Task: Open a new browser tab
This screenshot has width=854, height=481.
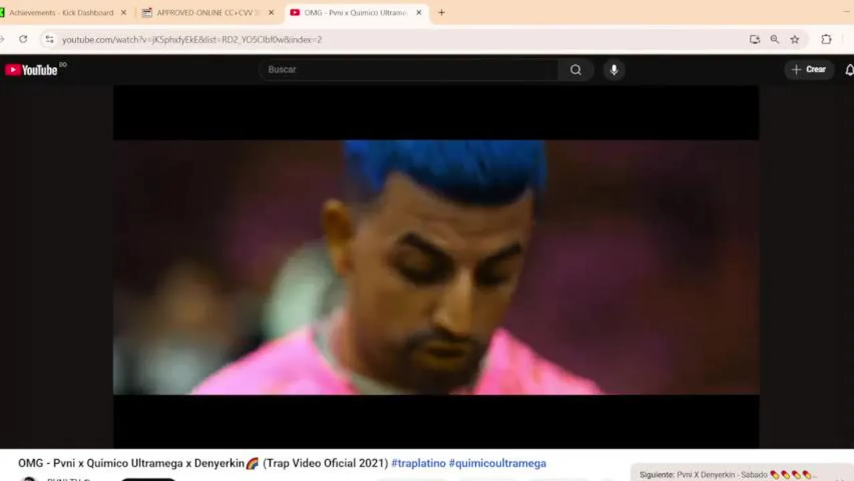Action: click(442, 13)
